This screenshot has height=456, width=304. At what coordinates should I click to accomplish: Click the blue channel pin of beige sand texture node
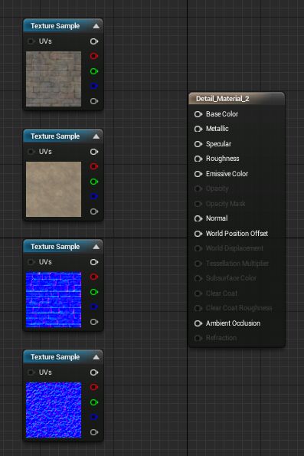(94, 196)
